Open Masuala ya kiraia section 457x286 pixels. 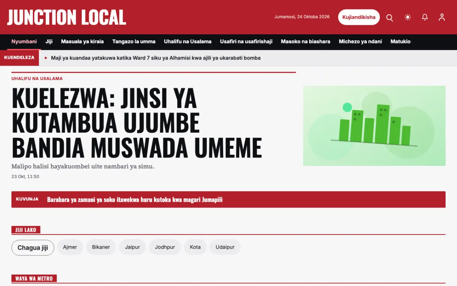pos(82,42)
